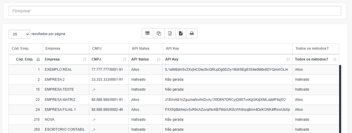Viewport: 352px width, 133px height.
Task: Click into the Pesquisar search field
Action: click(x=175, y=11)
